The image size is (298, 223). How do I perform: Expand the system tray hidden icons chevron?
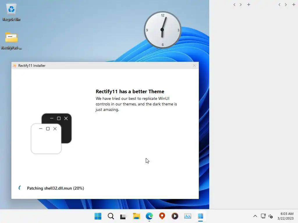click(x=255, y=216)
